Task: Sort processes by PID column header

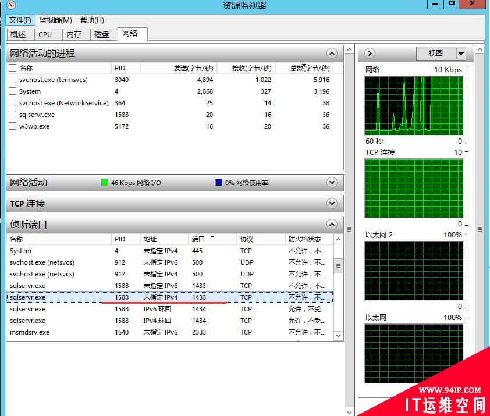Action: point(125,68)
